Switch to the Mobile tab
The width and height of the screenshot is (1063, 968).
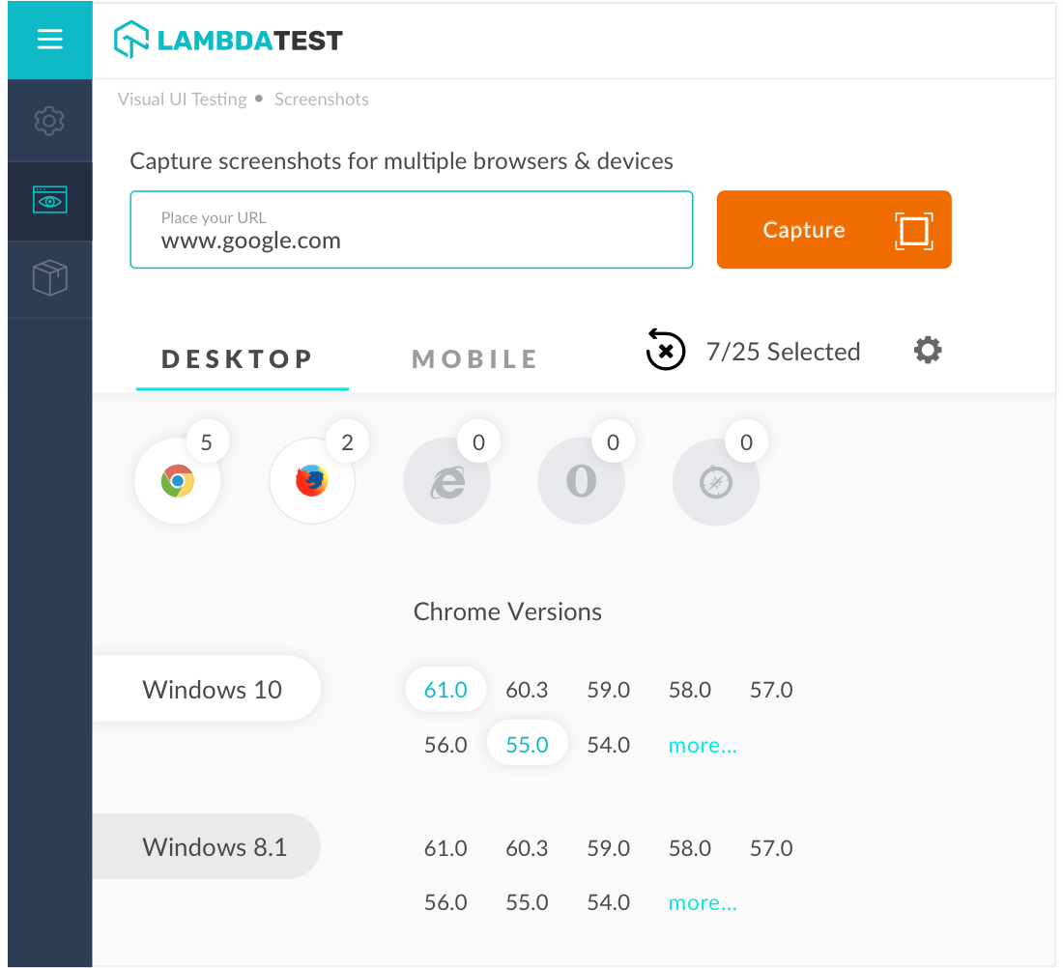pos(474,359)
